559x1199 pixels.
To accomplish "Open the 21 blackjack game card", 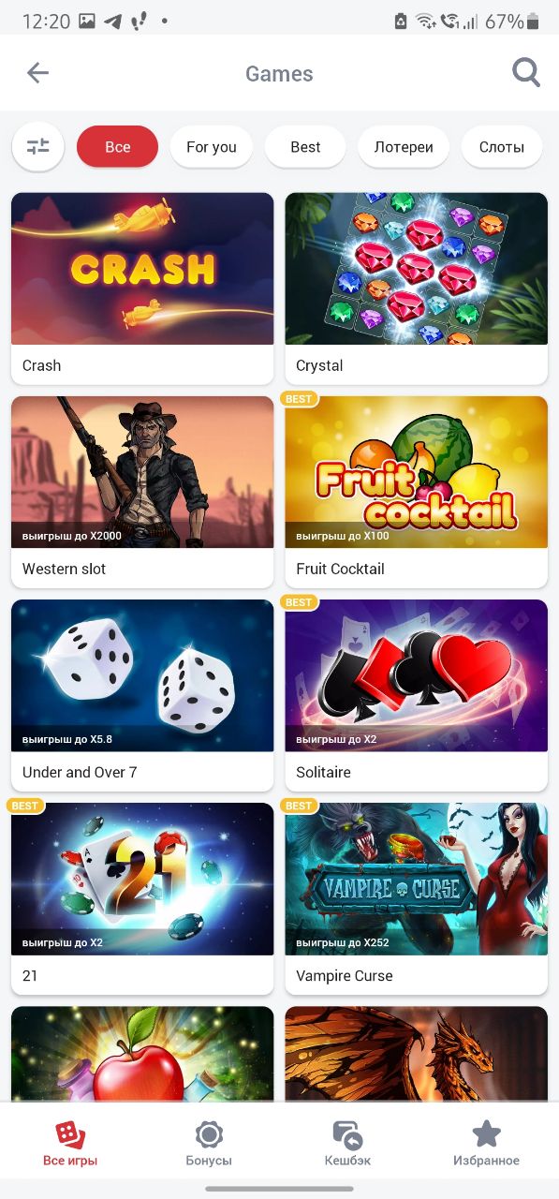I will [142, 898].
